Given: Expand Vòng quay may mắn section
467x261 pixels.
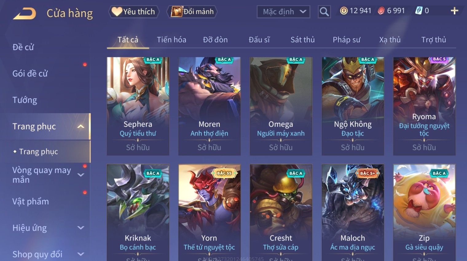Looking at the screenshot, I should click(x=81, y=175).
